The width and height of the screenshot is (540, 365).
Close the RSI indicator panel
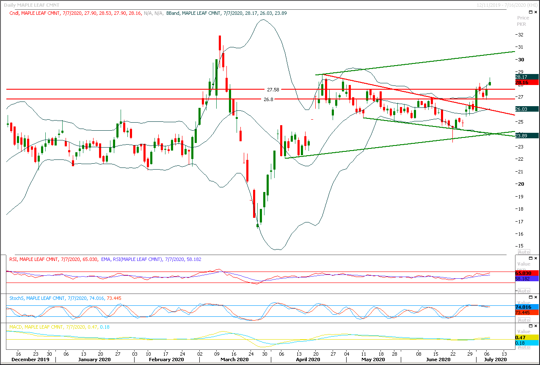536,258
